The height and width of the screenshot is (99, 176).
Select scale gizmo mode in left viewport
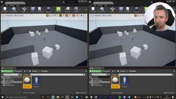(53, 15)
